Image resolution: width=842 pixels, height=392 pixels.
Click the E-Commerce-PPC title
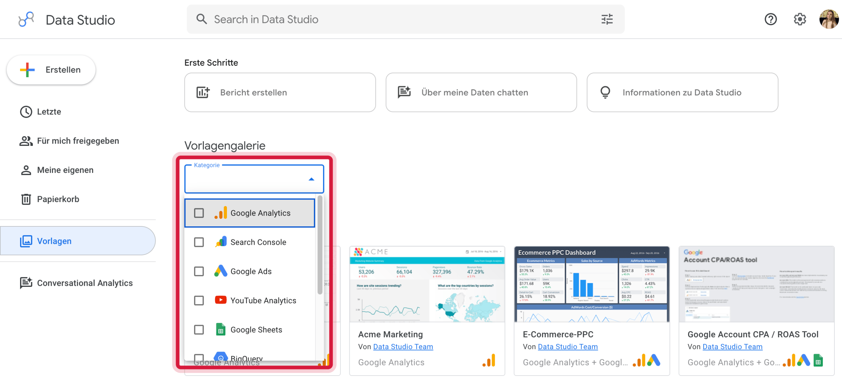(558, 334)
